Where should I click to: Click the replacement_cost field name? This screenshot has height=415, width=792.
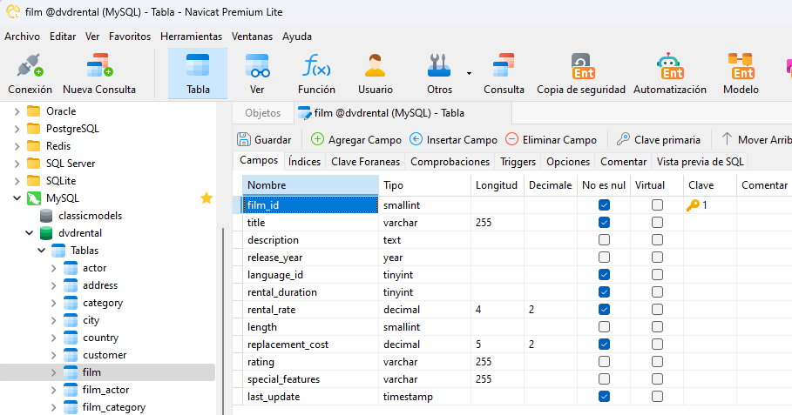288,345
